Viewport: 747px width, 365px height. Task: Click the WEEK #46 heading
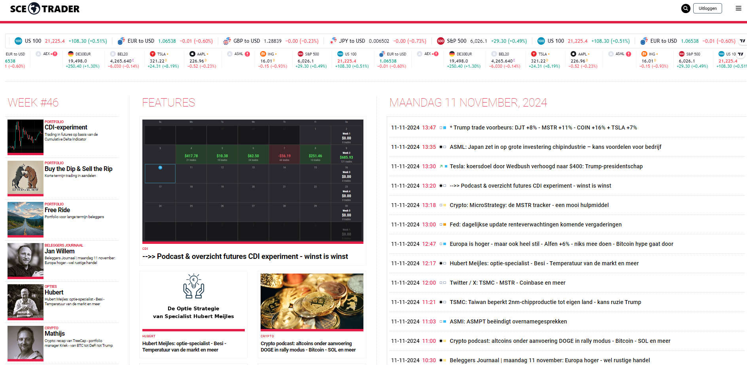(33, 103)
